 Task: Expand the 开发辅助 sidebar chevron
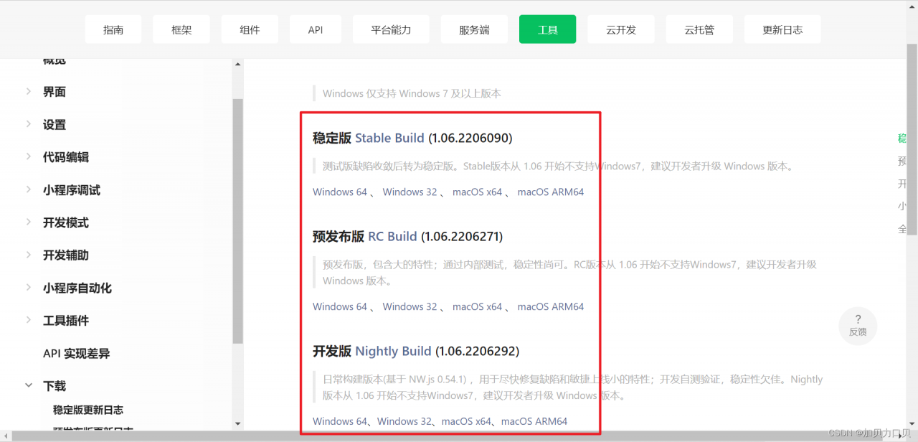(29, 255)
